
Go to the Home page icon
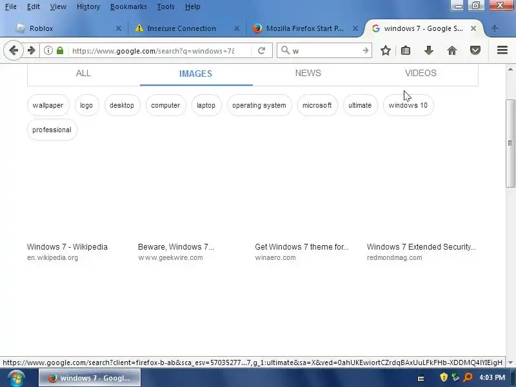click(452, 50)
